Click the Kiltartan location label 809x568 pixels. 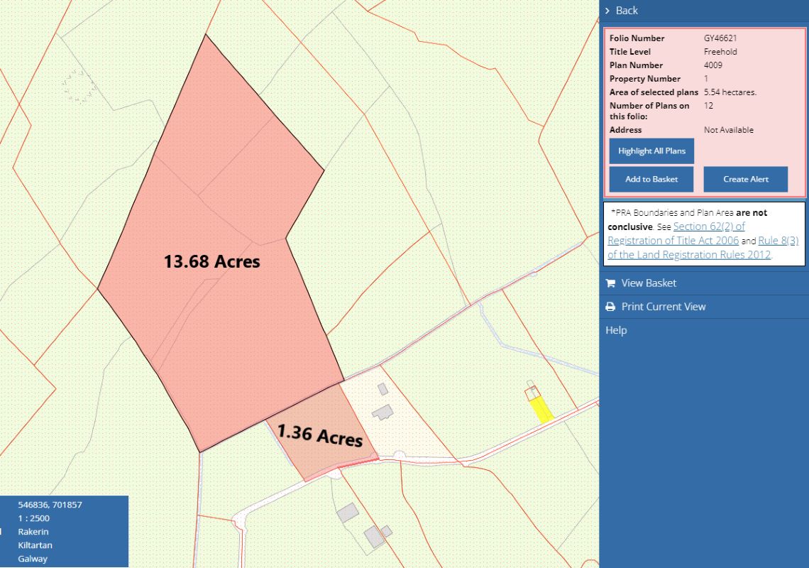(x=35, y=545)
